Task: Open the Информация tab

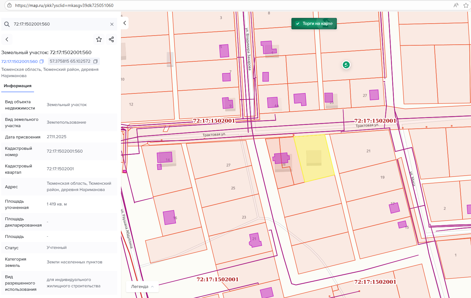Action: (x=18, y=86)
